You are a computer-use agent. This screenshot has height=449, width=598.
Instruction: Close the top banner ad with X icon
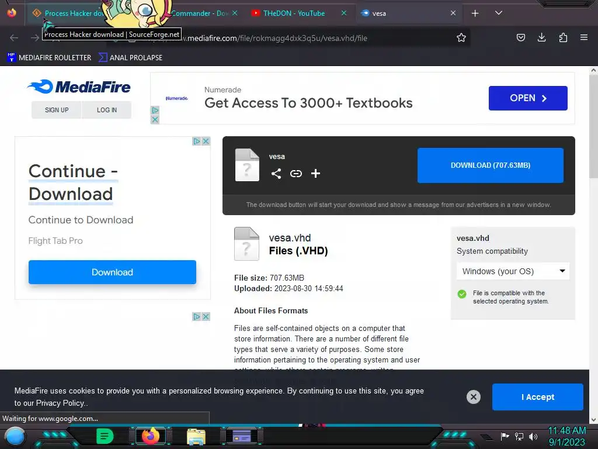pos(155,119)
